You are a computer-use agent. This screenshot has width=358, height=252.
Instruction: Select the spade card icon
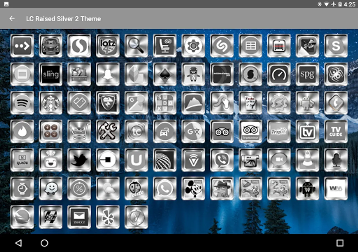pos(165,74)
